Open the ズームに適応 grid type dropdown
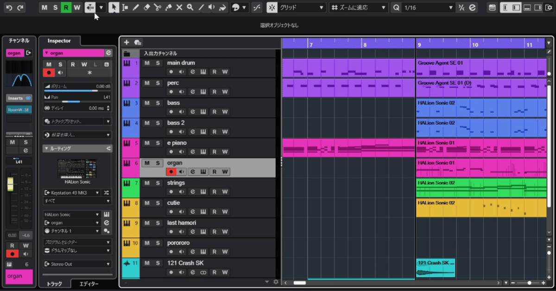 [359, 8]
